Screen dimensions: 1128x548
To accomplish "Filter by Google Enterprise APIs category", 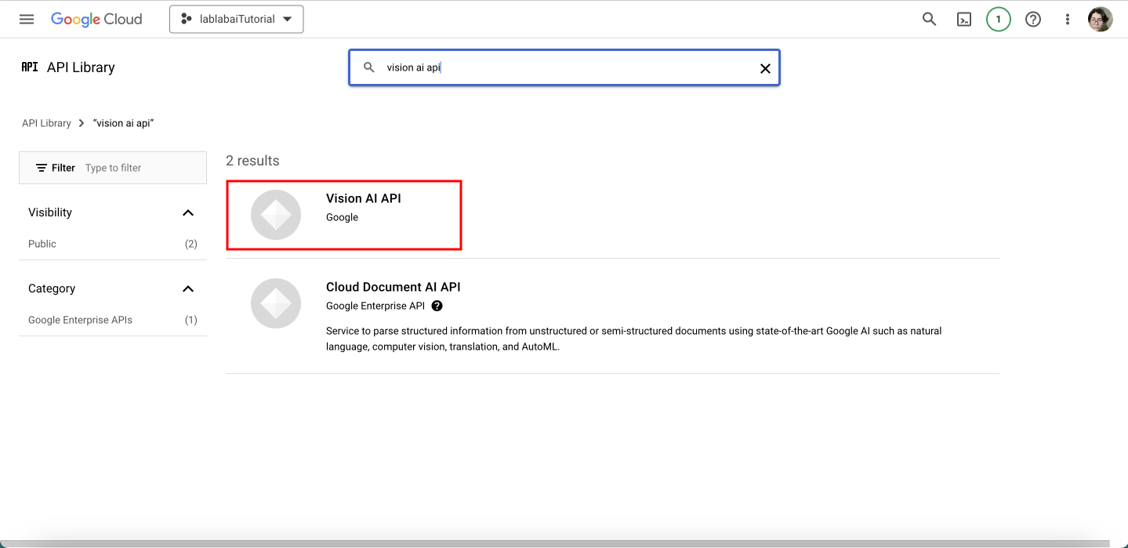I will [x=80, y=320].
